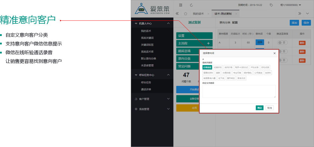Select the 满意 keyword tag
The height and width of the screenshot is (147, 314).
[x=218, y=73]
